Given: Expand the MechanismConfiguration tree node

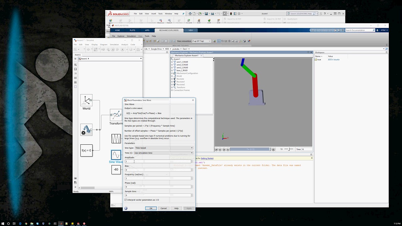Looking at the screenshot, I should [x=172, y=73].
